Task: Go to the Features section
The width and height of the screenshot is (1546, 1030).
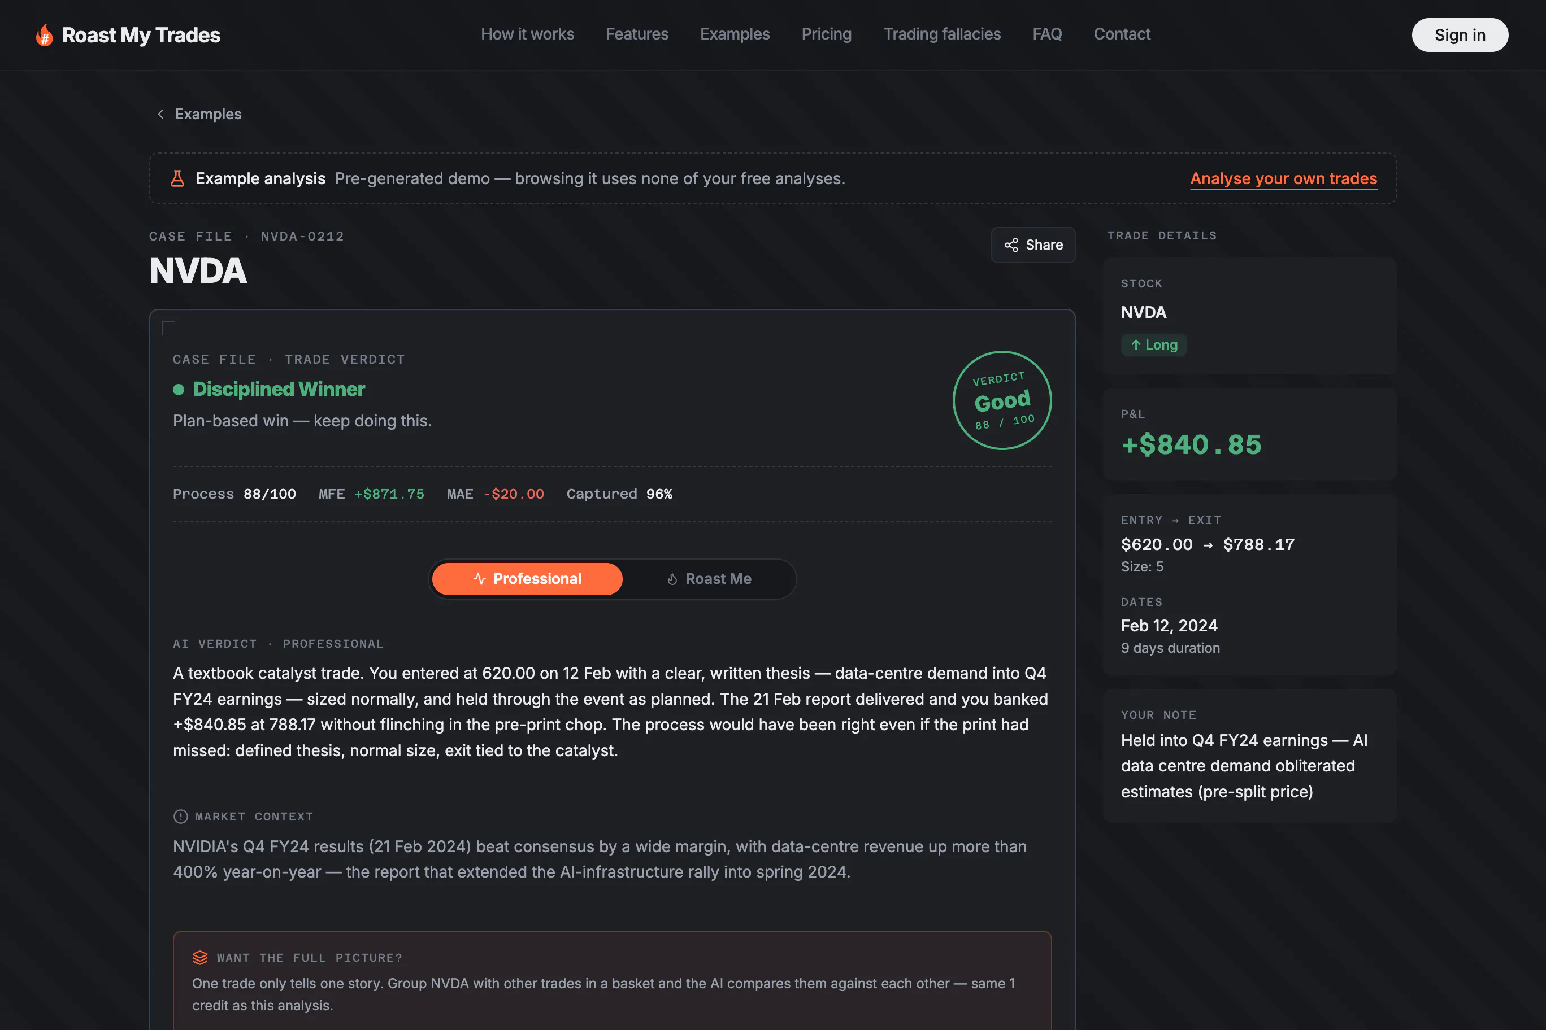Action: 637,34
